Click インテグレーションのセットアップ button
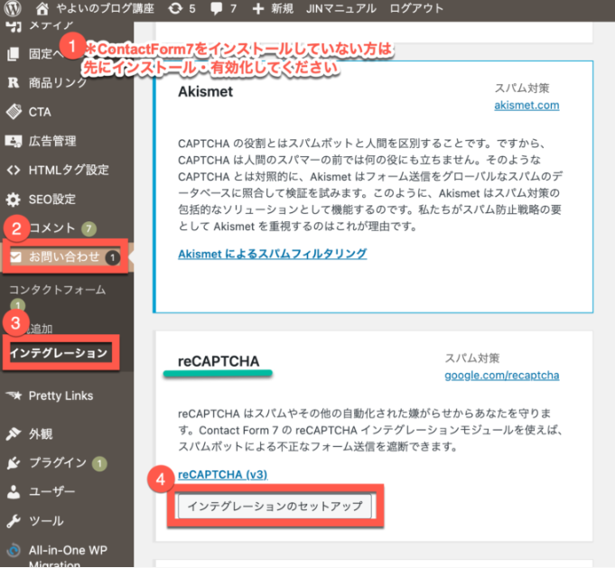 pos(274,506)
